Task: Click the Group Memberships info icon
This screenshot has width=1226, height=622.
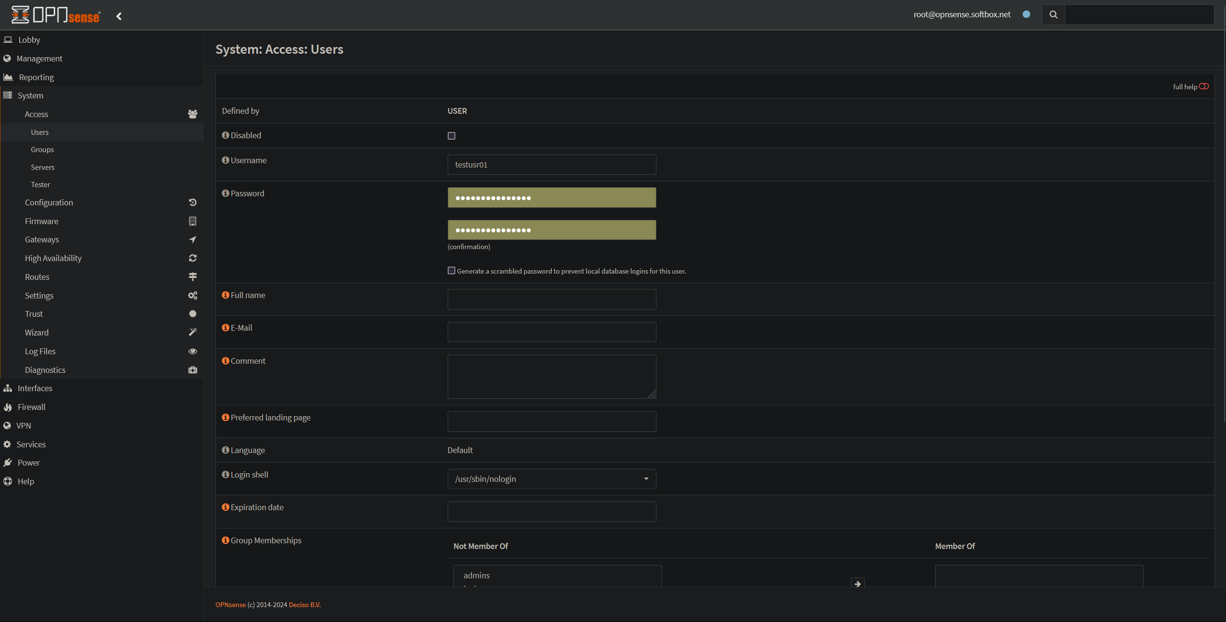Action: coord(226,540)
